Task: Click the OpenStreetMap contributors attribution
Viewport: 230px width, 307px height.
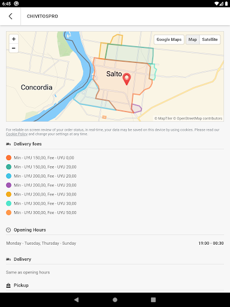Action: [x=199, y=118]
